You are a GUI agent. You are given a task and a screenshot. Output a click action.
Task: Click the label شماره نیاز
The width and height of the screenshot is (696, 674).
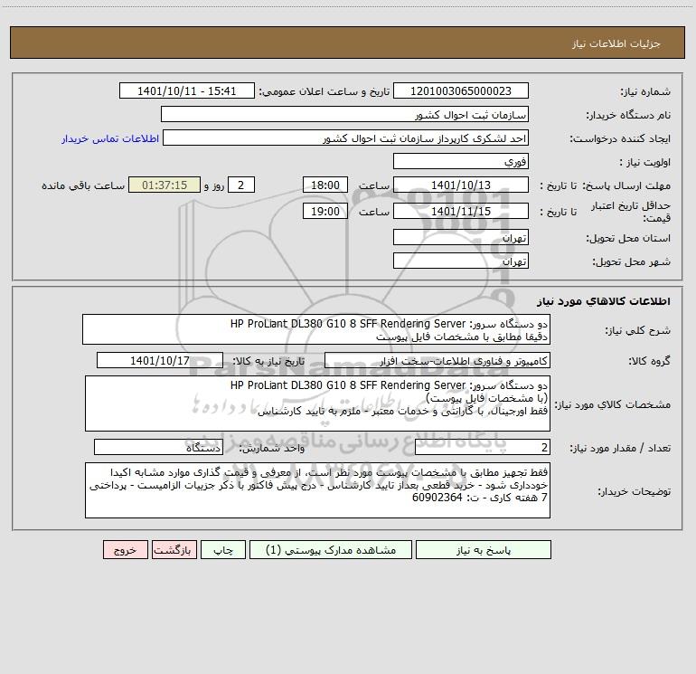645,92
